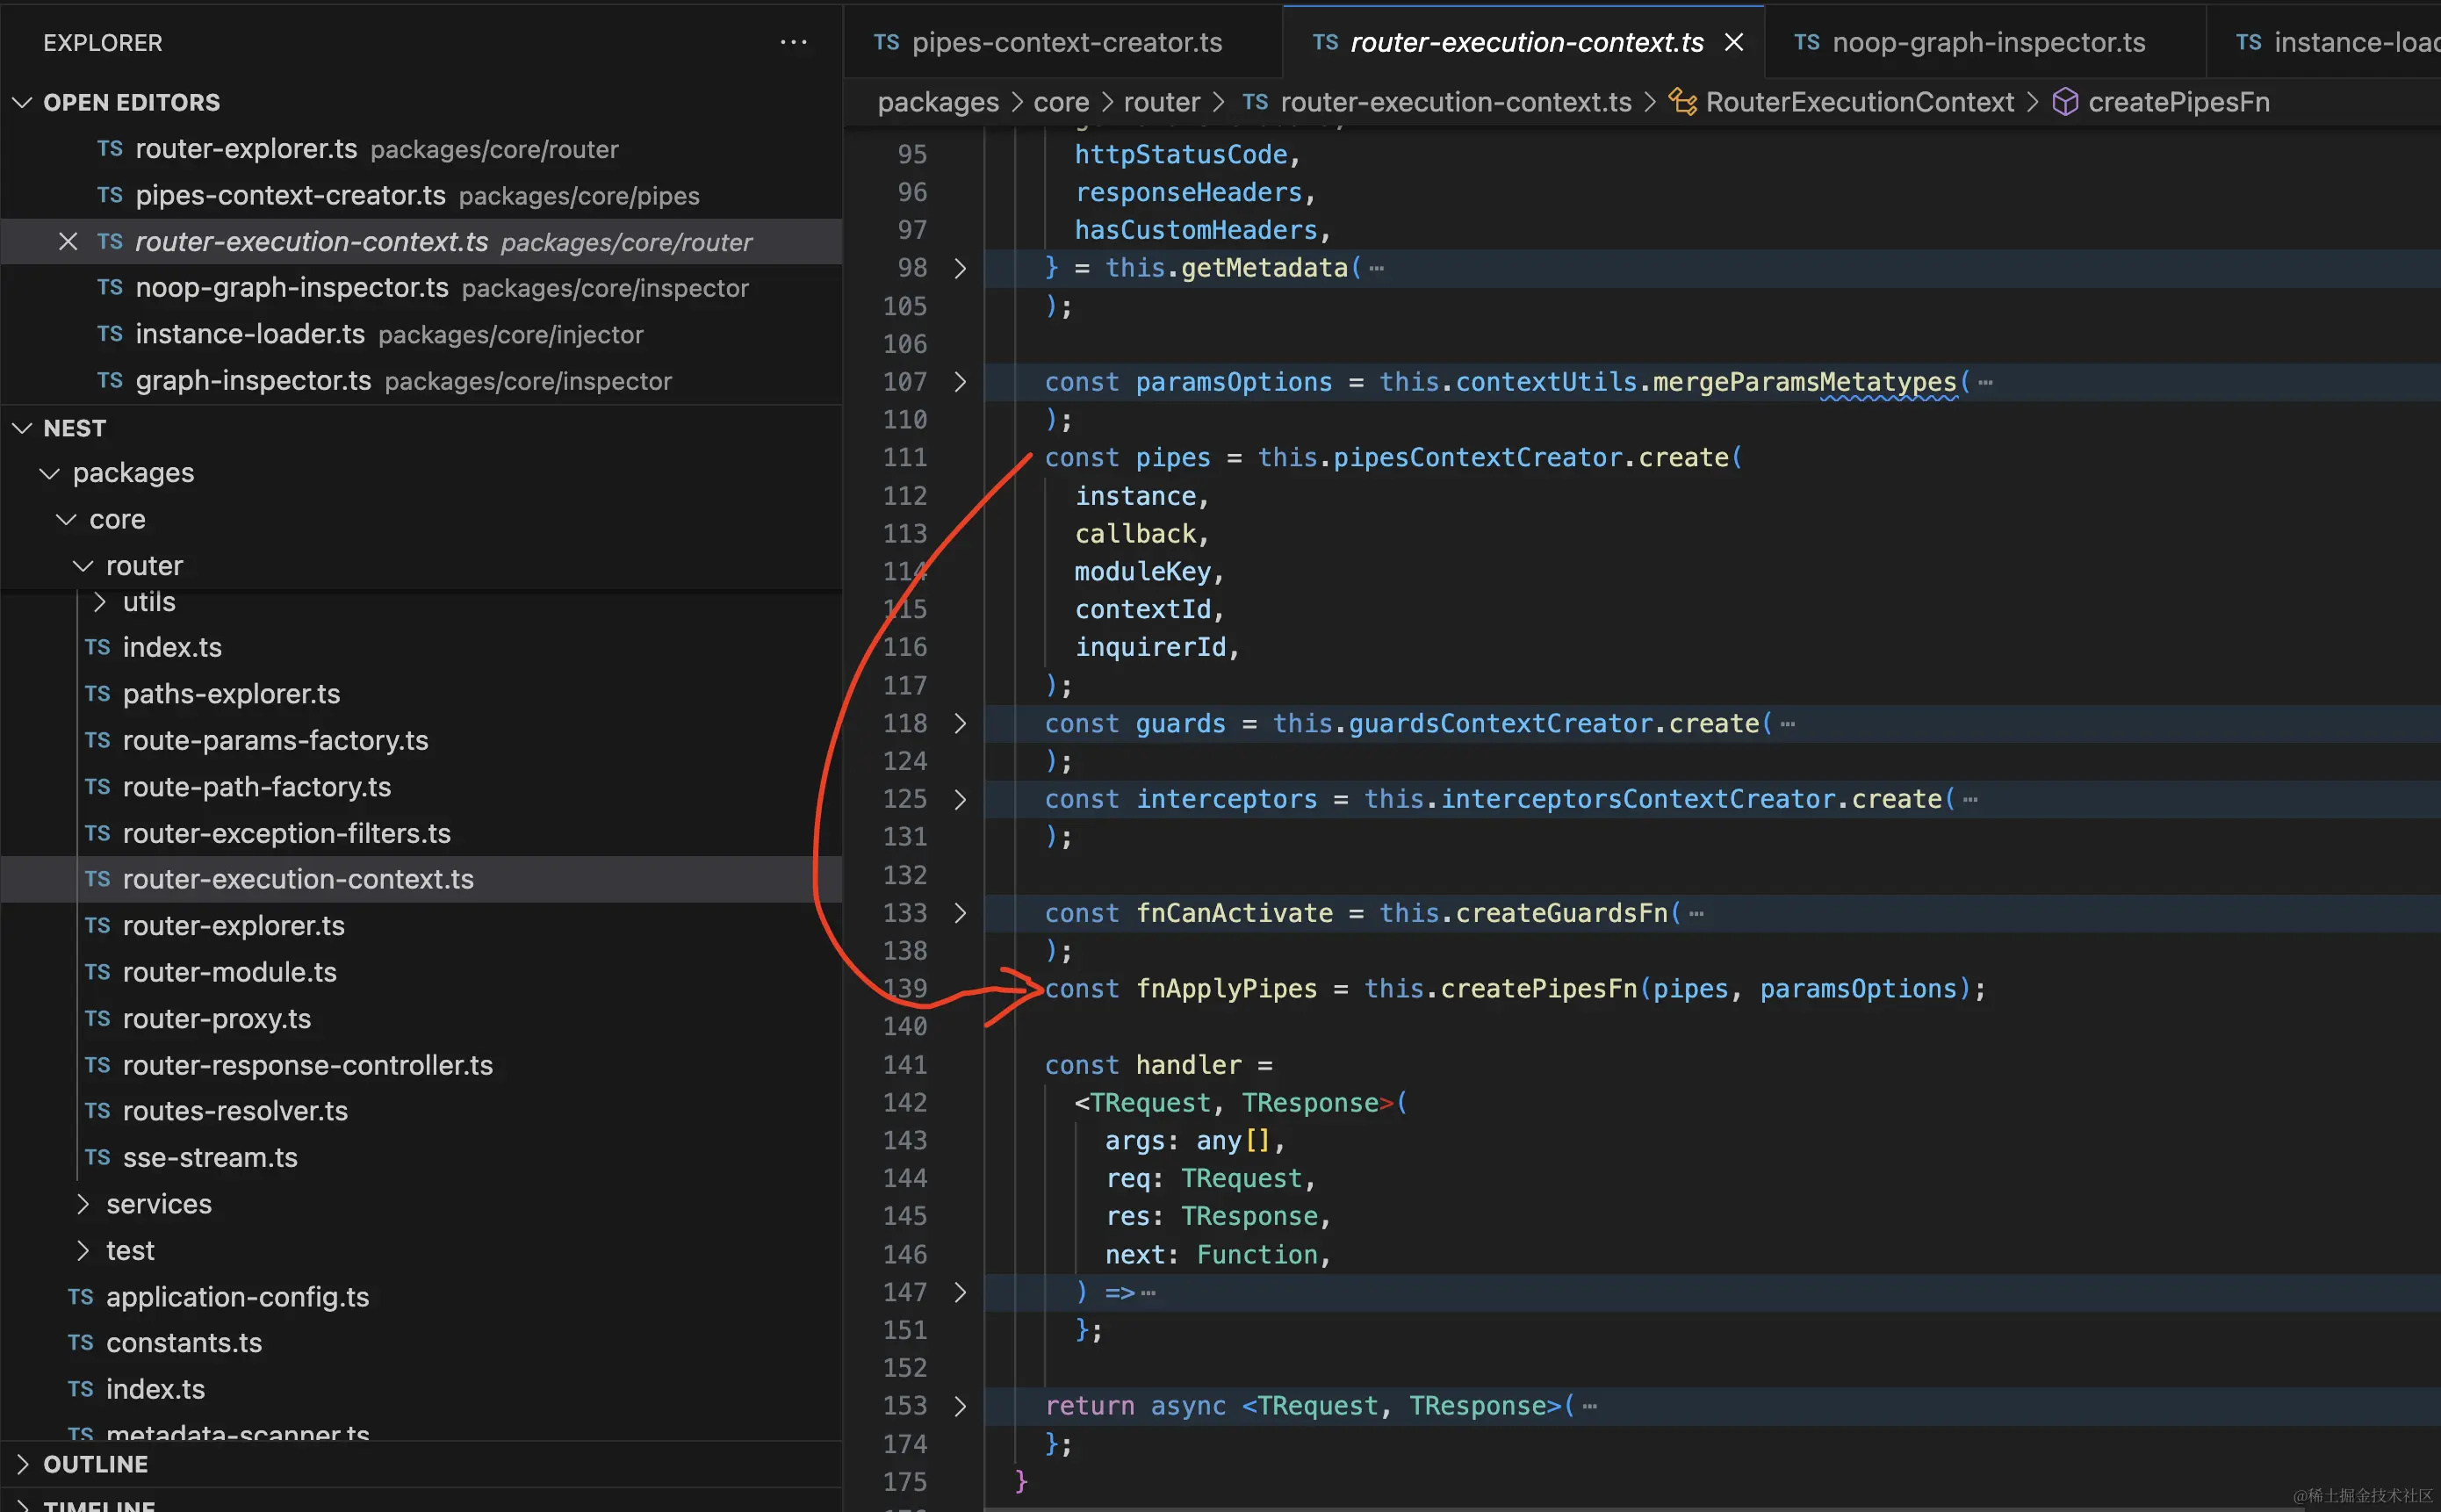Open route-path-factory.ts file
The height and width of the screenshot is (1512, 2441).
pos(421,787)
